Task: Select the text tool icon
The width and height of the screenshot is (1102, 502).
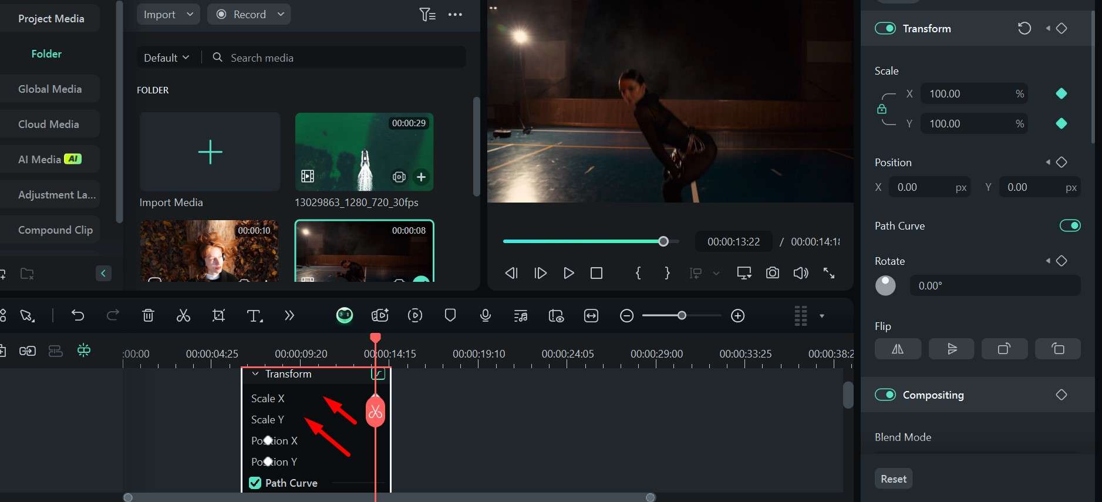Action: 254,316
